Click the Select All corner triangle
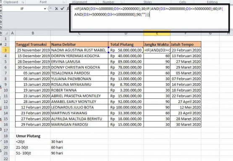 6,33
